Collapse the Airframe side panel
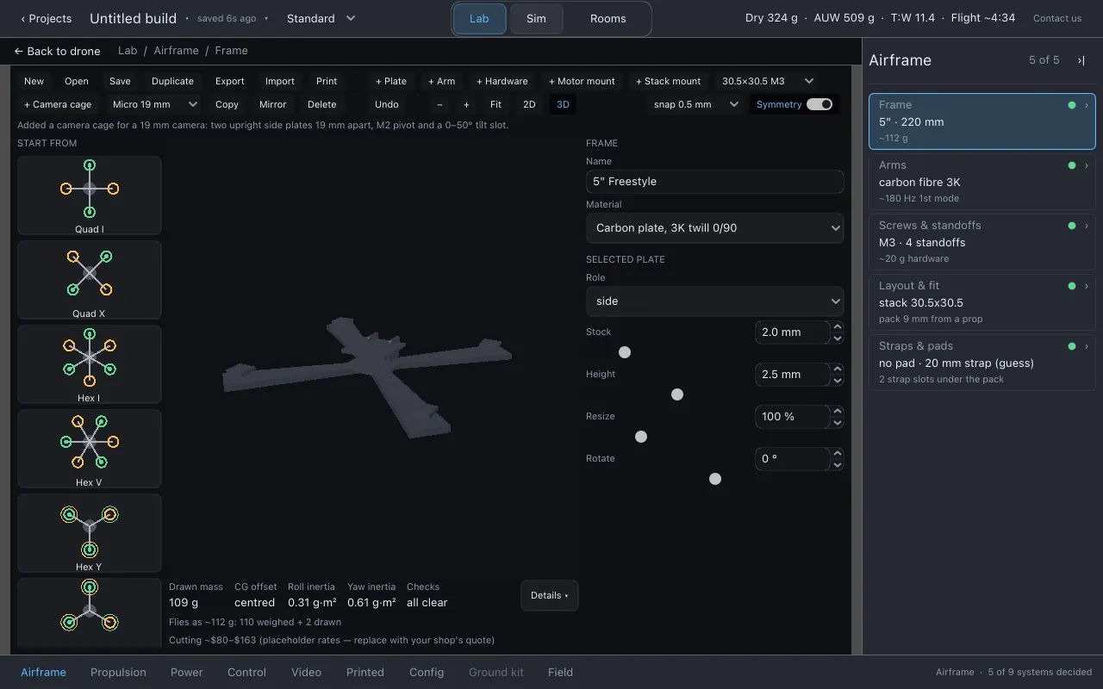This screenshot has height=689, width=1103. [x=1081, y=60]
